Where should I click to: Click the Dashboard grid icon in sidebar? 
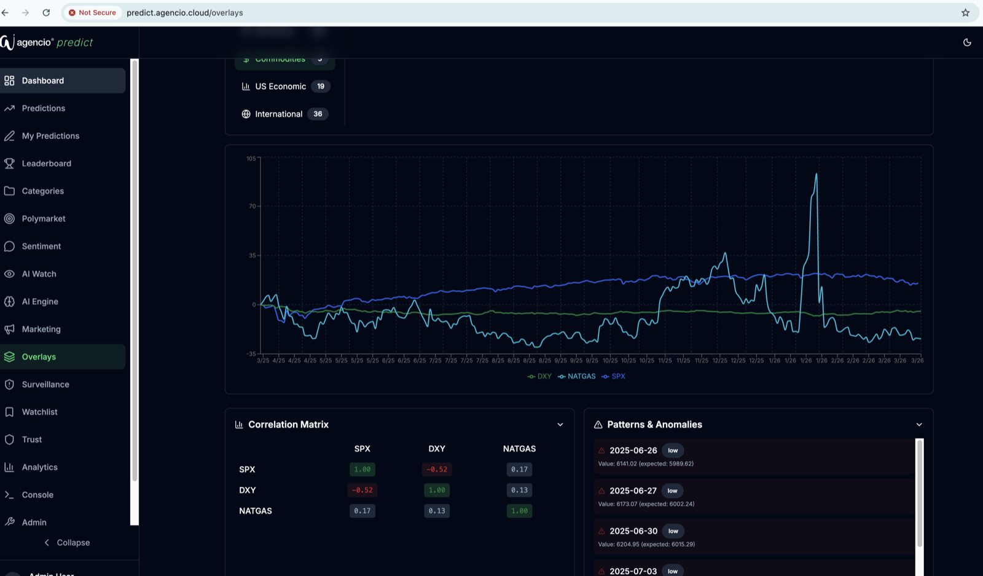(9, 81)
